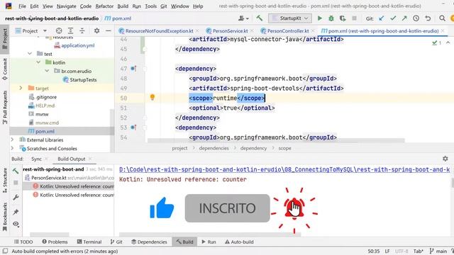Open Build panel settings gear
454x255 pixels.
[x=445, y=159]
